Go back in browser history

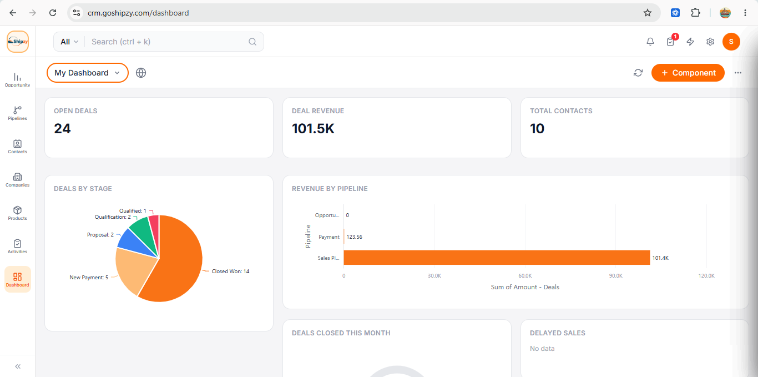[13, 13]
